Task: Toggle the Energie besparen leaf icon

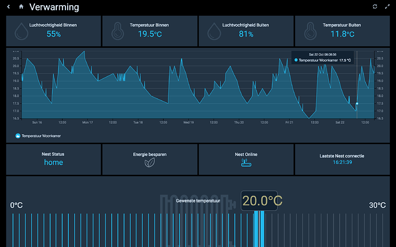Action: 150,163
